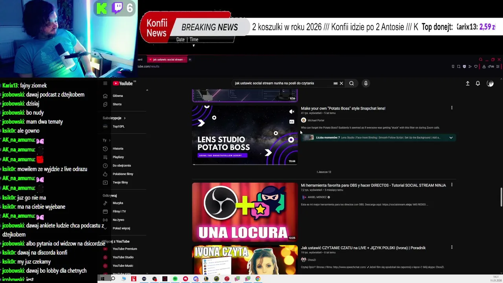Click the page vertical scrollbar thumb
This screenshot has width=503, height=283.
coord(501,197)
